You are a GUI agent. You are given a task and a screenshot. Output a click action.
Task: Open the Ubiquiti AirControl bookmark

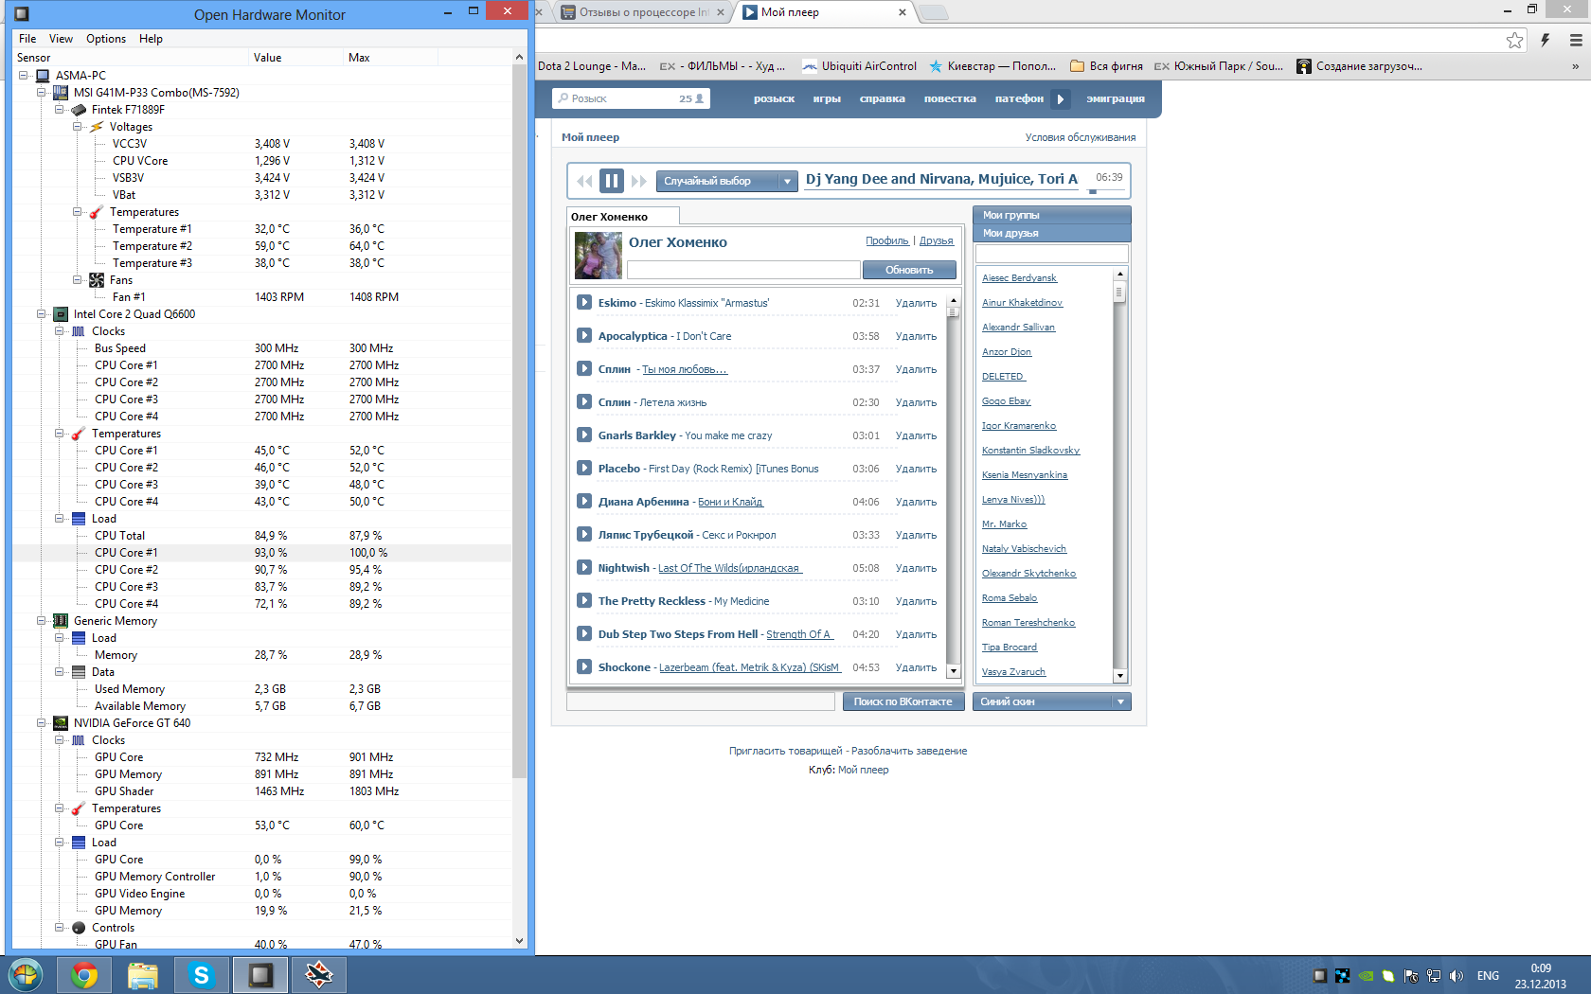(x=860, y=66)
